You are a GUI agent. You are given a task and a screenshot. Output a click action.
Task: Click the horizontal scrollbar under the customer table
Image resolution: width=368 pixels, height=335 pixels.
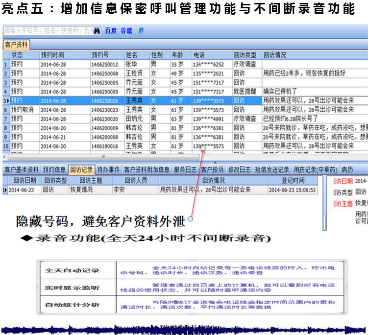(x=103, y=157)
